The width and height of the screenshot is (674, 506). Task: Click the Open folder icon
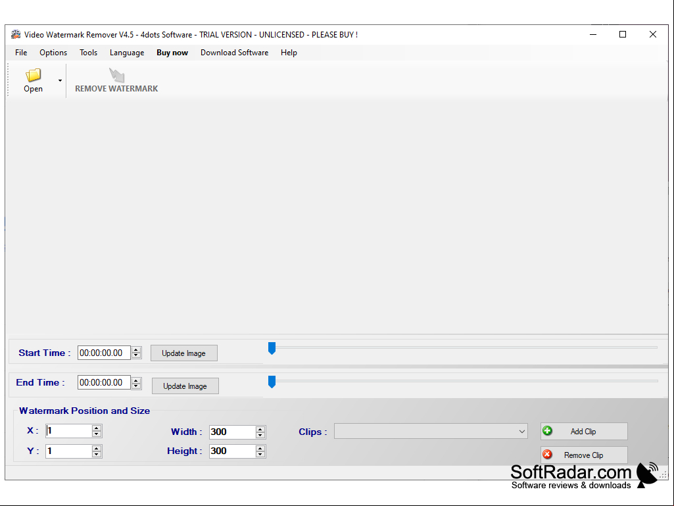coord(33,75)
